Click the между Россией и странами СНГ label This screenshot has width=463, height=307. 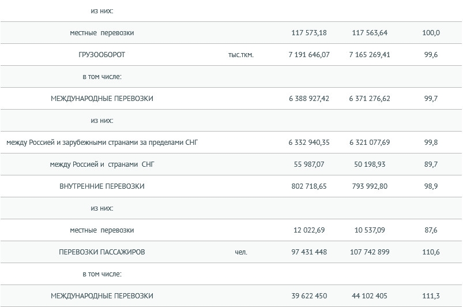pyautogui.click(x=102, y=164)
